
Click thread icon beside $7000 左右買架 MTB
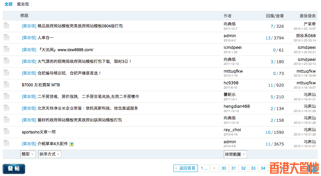tap(7, 84)
